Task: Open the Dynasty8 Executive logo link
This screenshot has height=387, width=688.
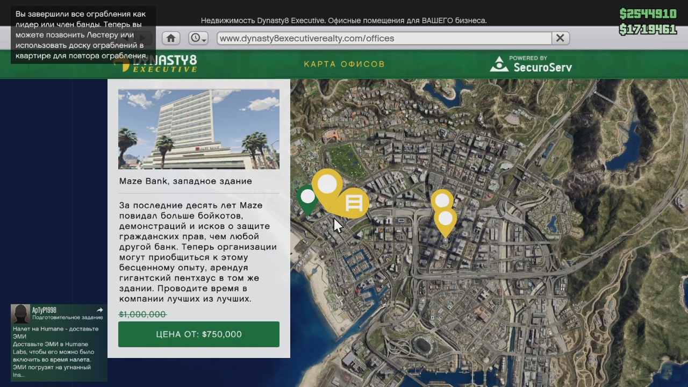Action: click(156, 63)
